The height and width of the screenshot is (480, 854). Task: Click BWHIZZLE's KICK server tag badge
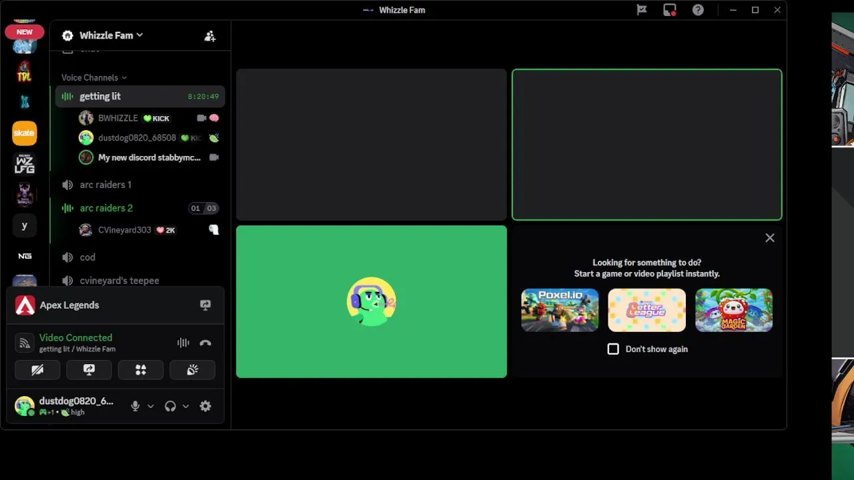point(157,119)
